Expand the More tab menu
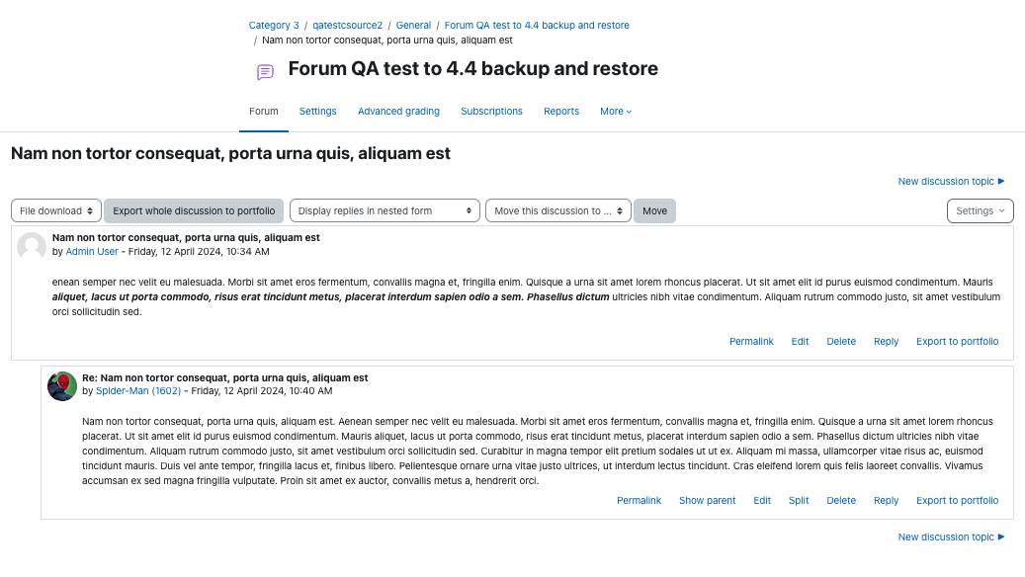 coord(616,111)
